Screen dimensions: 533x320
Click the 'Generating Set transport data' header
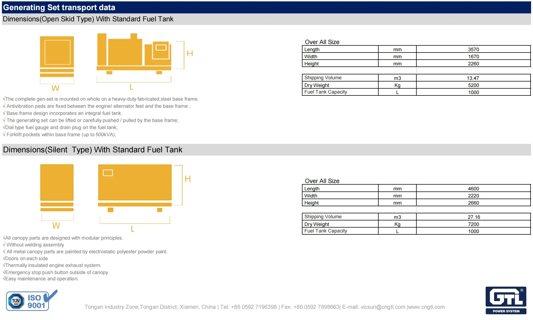59,7
